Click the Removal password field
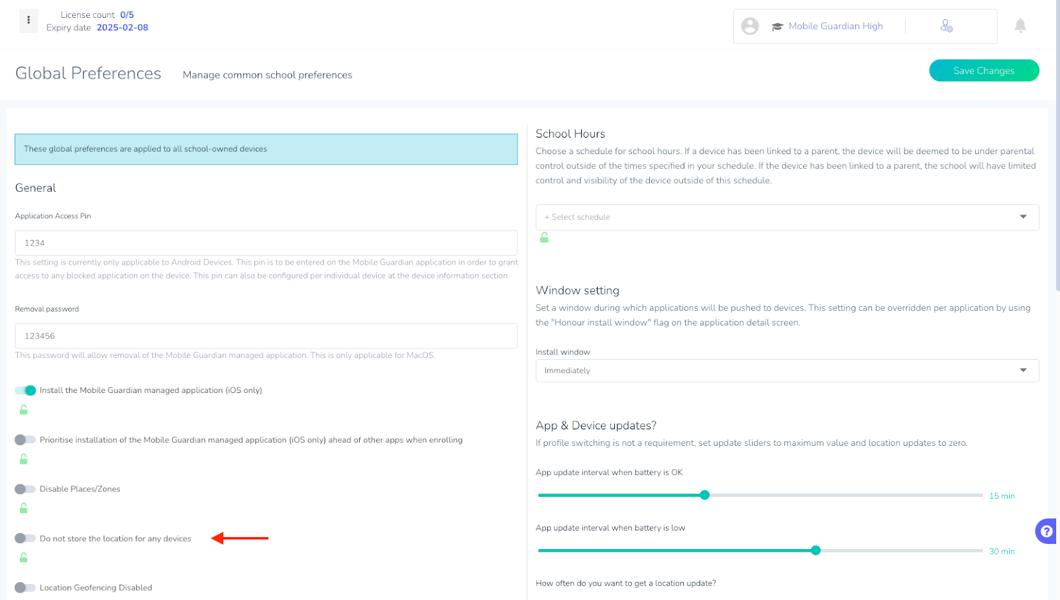The height and width of the screenshot is (600, 1060). point(266,336)
